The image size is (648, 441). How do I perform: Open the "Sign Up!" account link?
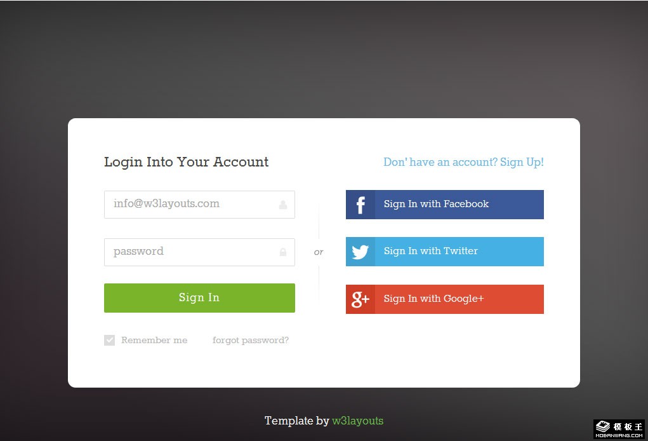[522, 162]
